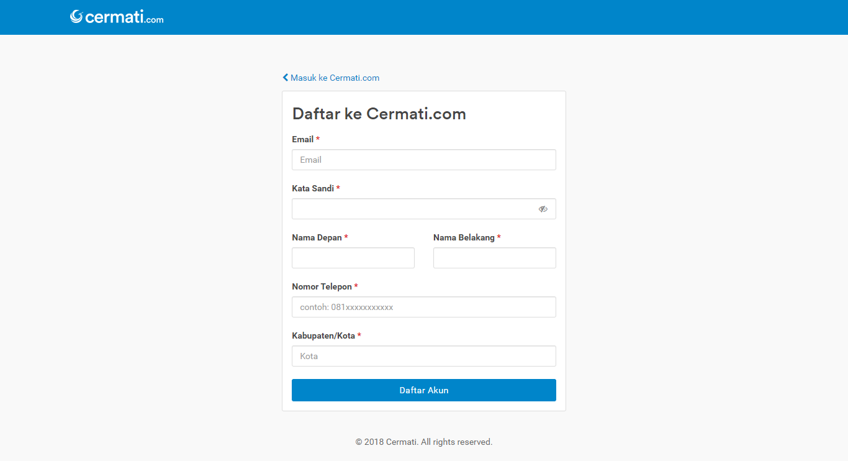Screen dimensions: 848x461
Task: Click the Email field label
Action: coord(303,139)
